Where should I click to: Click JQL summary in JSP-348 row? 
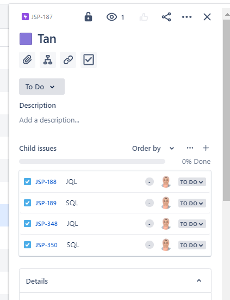point(72,223)
